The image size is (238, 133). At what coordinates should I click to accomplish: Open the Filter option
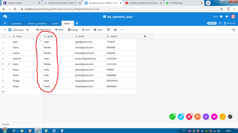59,30
